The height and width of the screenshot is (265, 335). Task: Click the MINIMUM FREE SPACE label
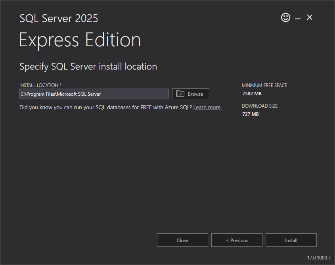(x=264, y=85)
